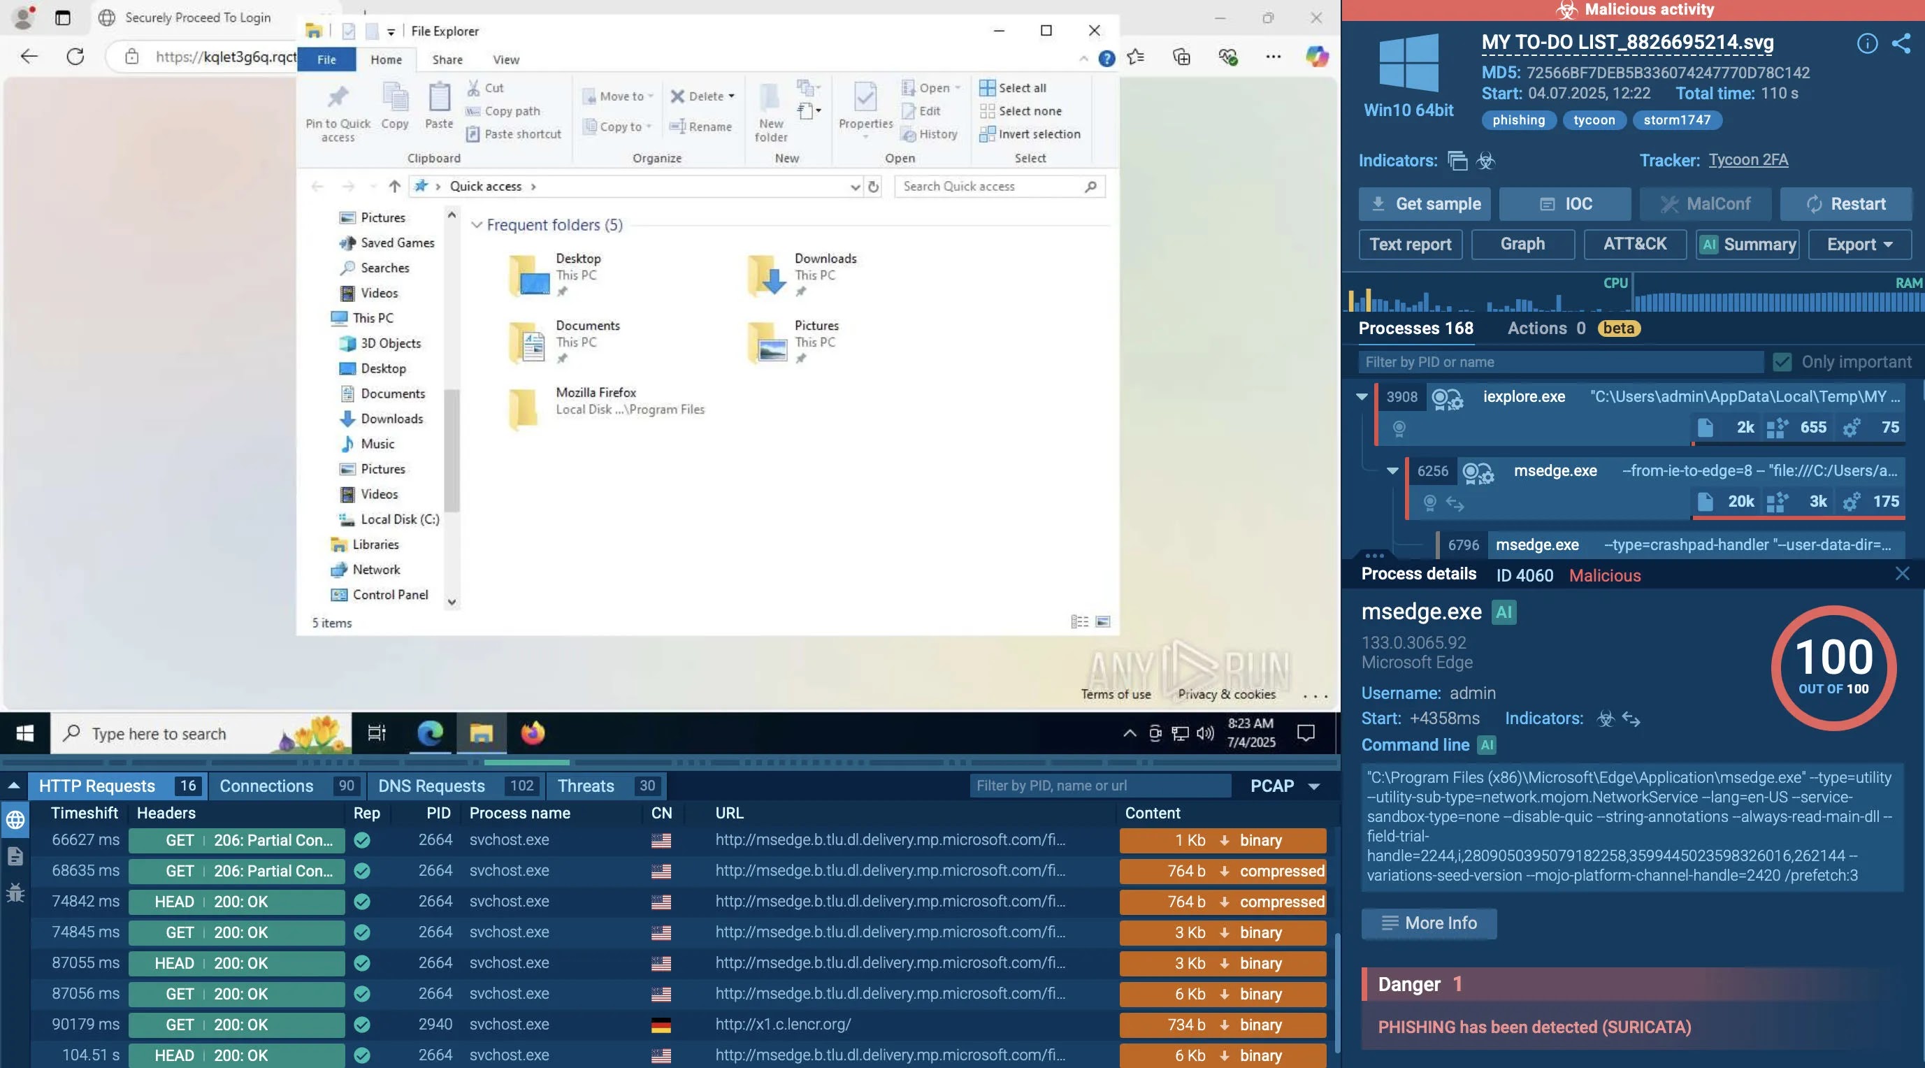Switch to large icons view toggle
The height and width of the screenshot is (1068, 1925).
[1103, 622]
